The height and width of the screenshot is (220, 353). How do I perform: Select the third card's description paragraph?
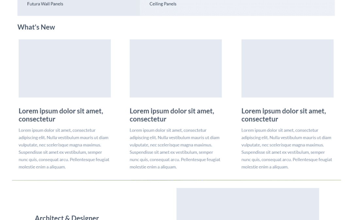tap(287, 148)
